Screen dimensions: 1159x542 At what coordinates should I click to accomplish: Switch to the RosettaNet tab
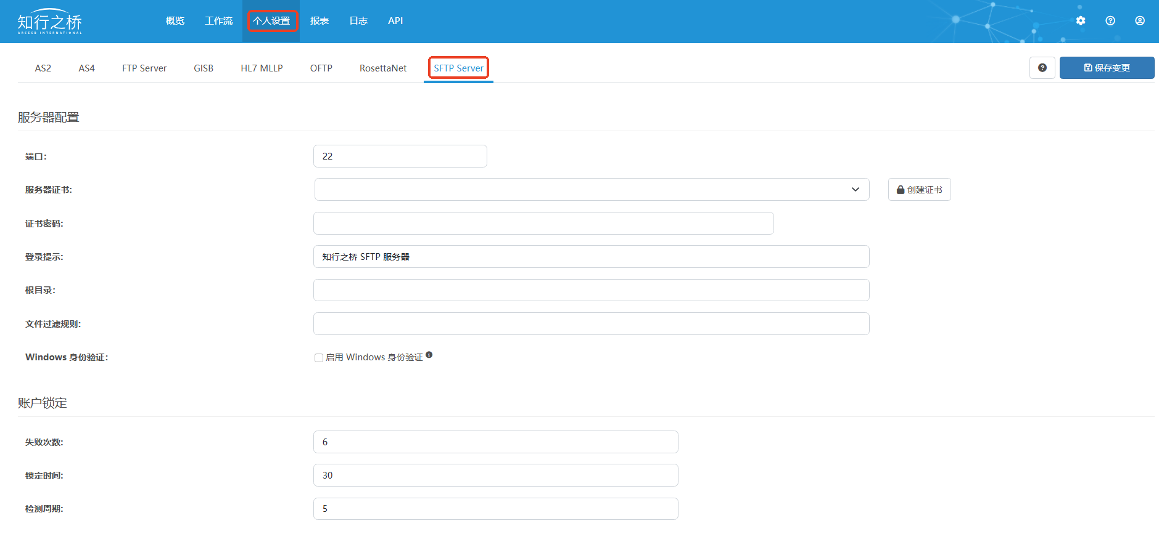[x=383, y=68]
